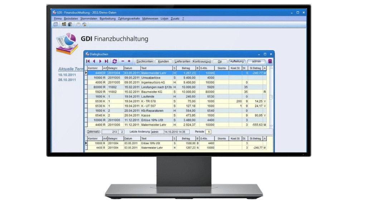The height and width of the screenshot is (205, 365).
Task: Go to next record arrow
Action: [x=100, y=61]
